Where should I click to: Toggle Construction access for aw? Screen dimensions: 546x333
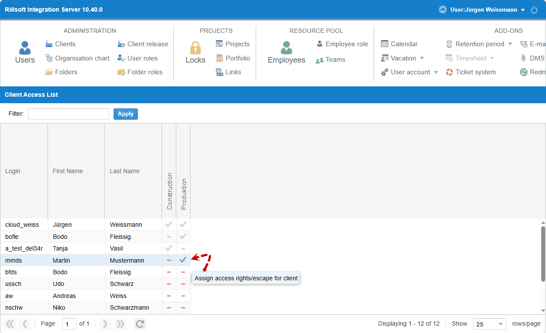pyautogui.click(x=169, y=296)
